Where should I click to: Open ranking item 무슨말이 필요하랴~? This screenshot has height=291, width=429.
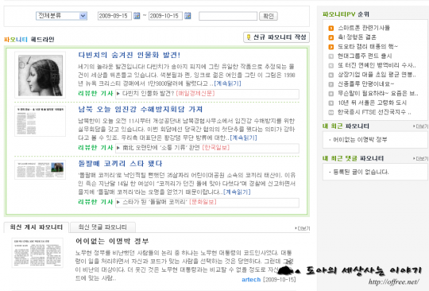click(378, 94)
